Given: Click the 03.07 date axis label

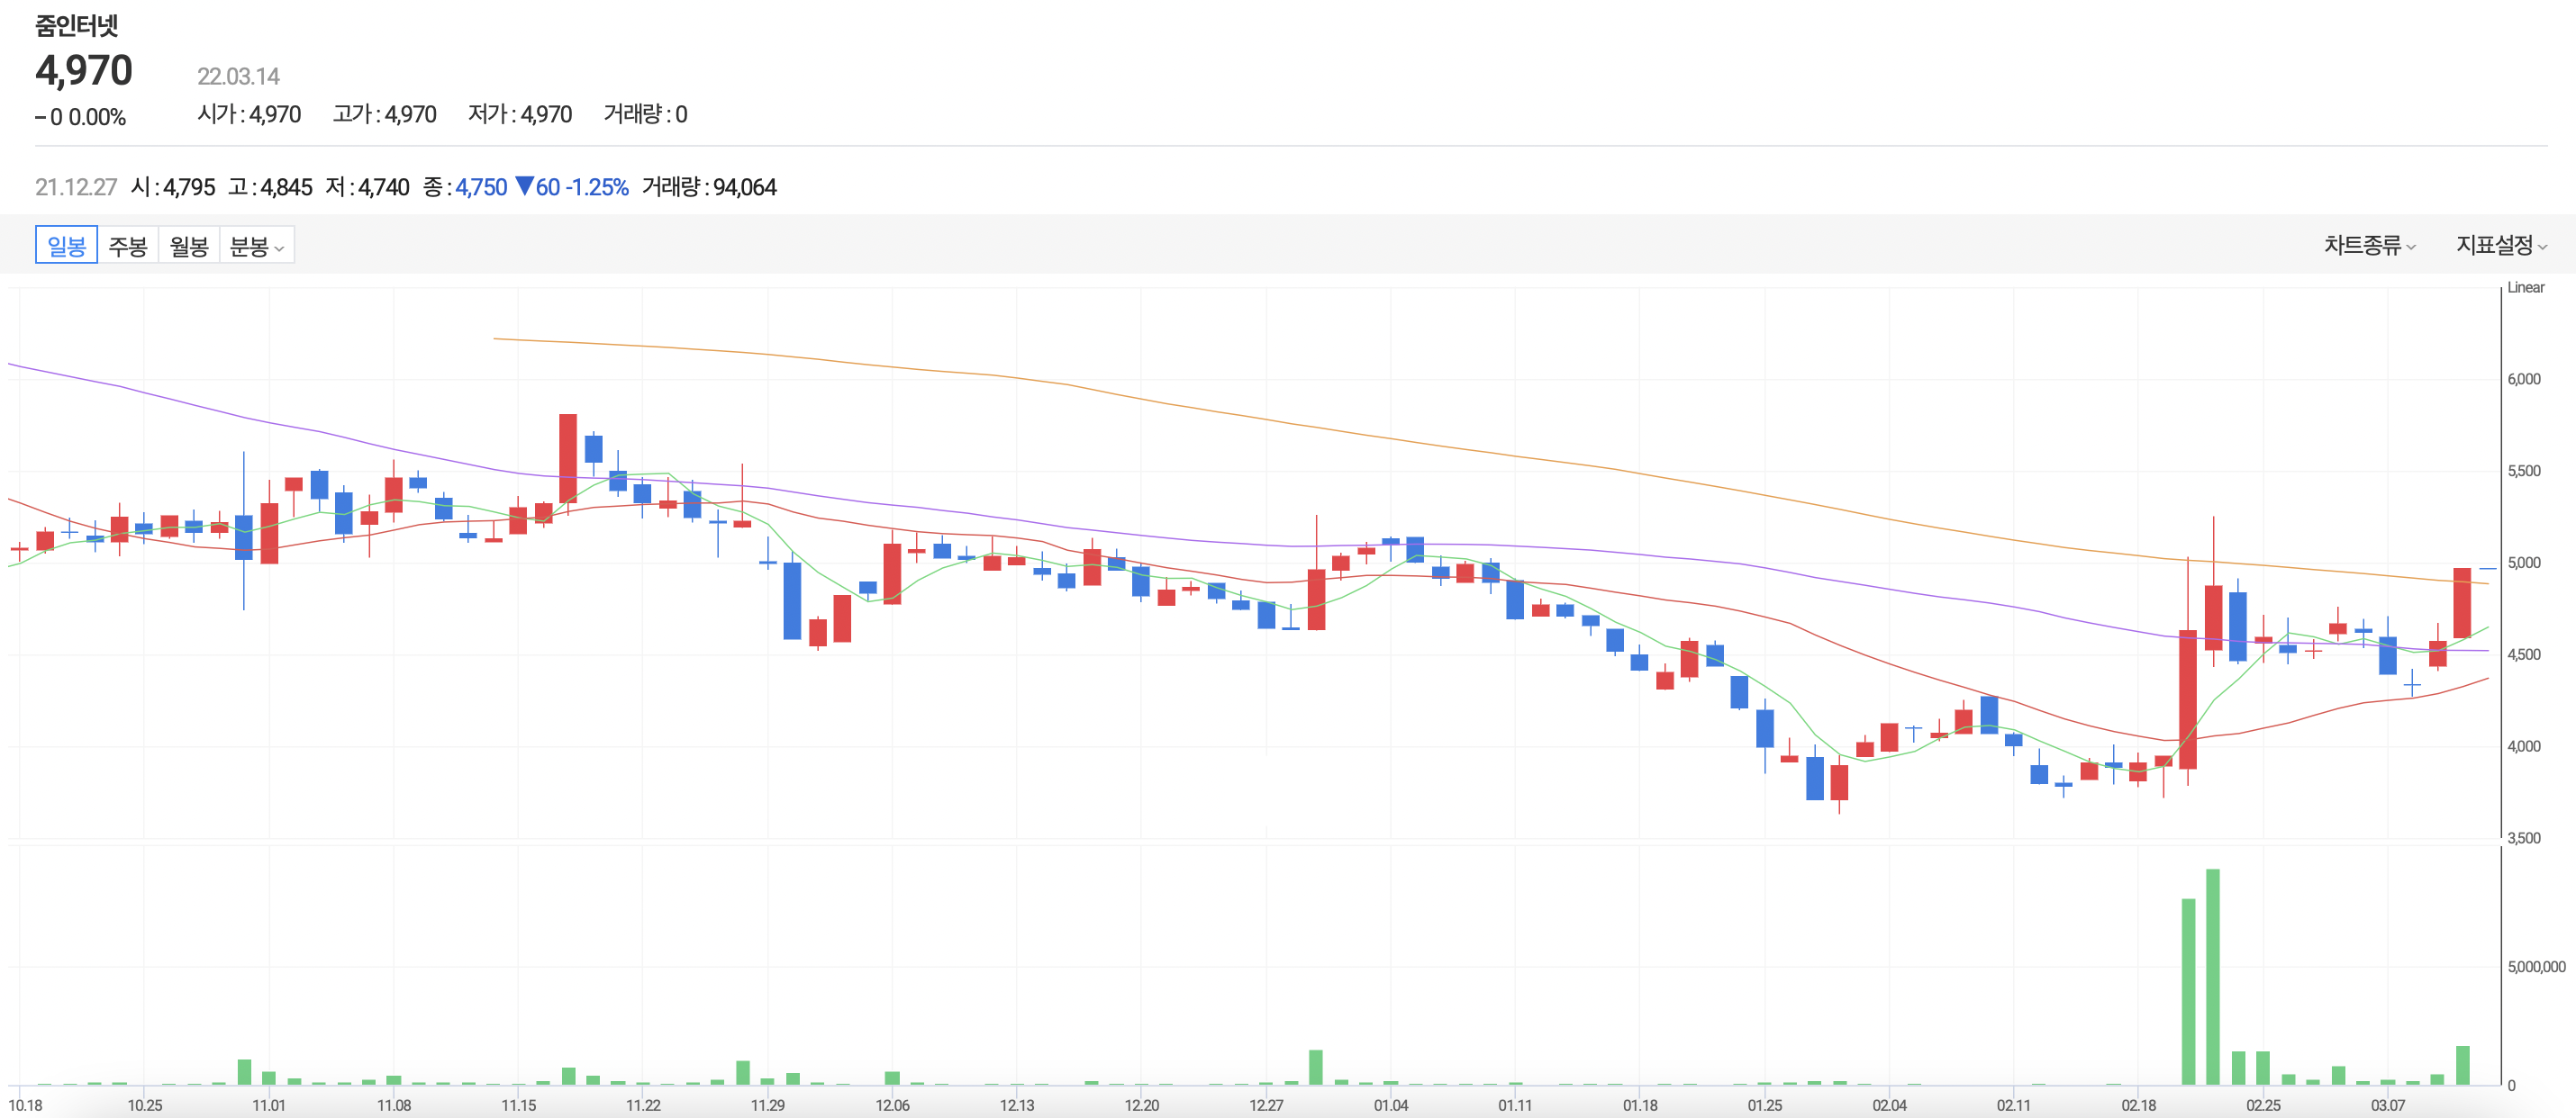Looking at the screenshot, I should pos(2387,1105).
